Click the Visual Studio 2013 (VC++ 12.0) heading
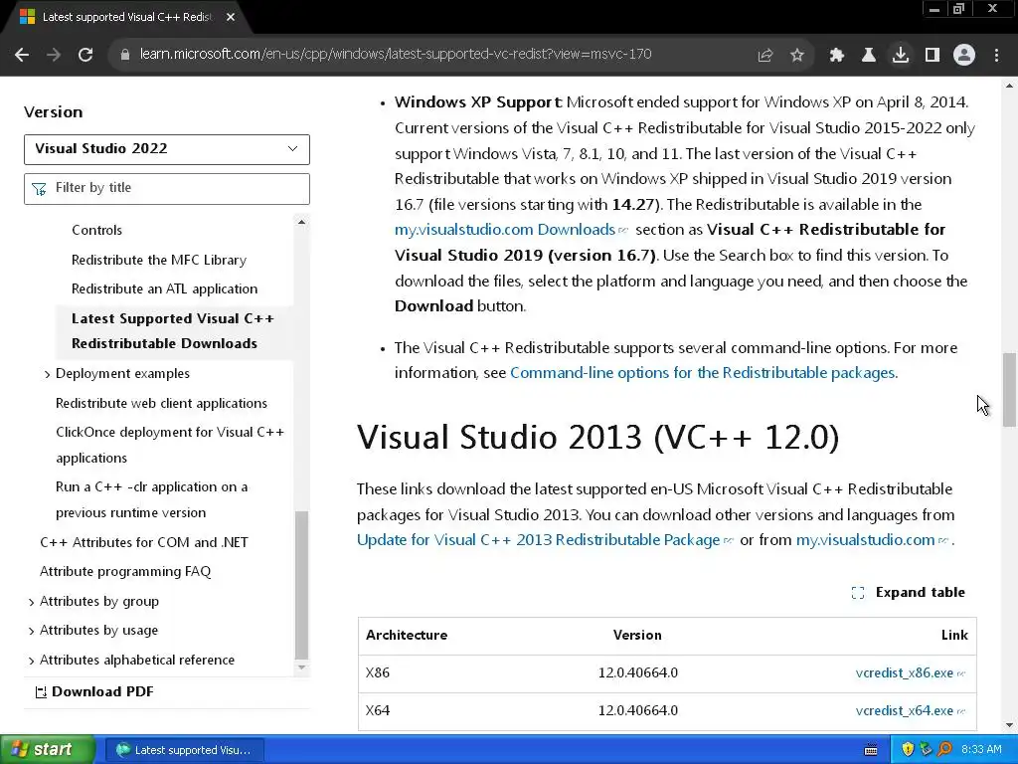Screen dimensions: 1018x764 pyautogui.click(x=597, y=437)
